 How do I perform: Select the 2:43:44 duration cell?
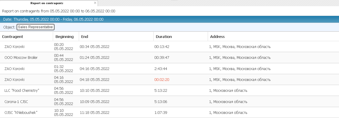(x=161, y=69)
